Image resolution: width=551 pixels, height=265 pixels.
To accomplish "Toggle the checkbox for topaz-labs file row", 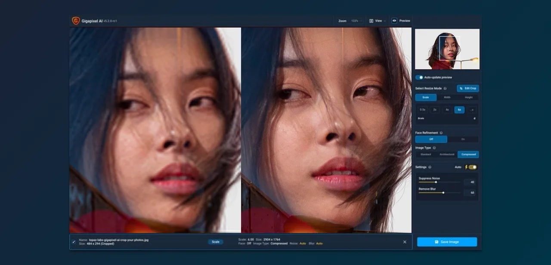I will (x=74, y=242).
